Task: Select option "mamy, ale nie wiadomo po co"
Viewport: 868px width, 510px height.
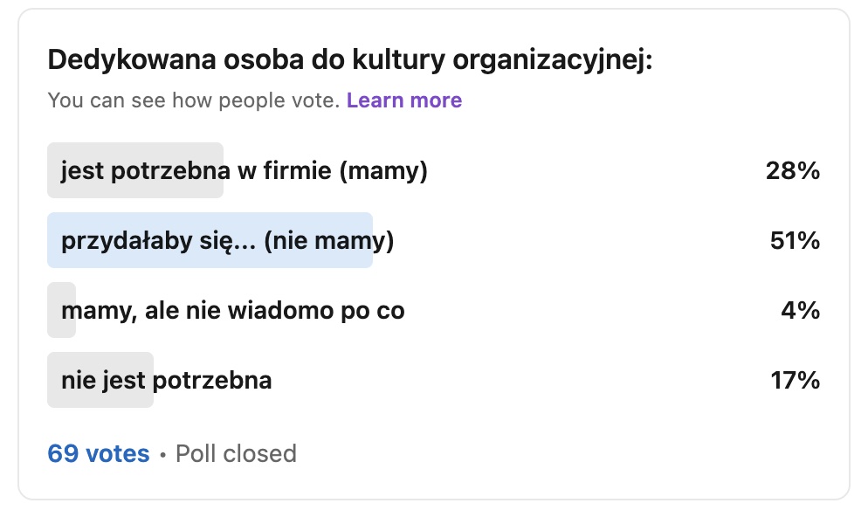Action: coord(232,310)
